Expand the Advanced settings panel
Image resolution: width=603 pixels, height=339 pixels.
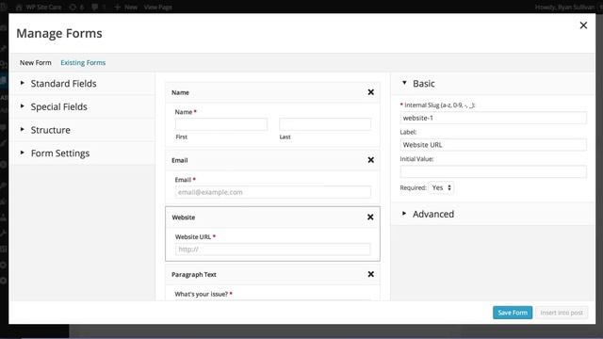[x=493, y=214]
